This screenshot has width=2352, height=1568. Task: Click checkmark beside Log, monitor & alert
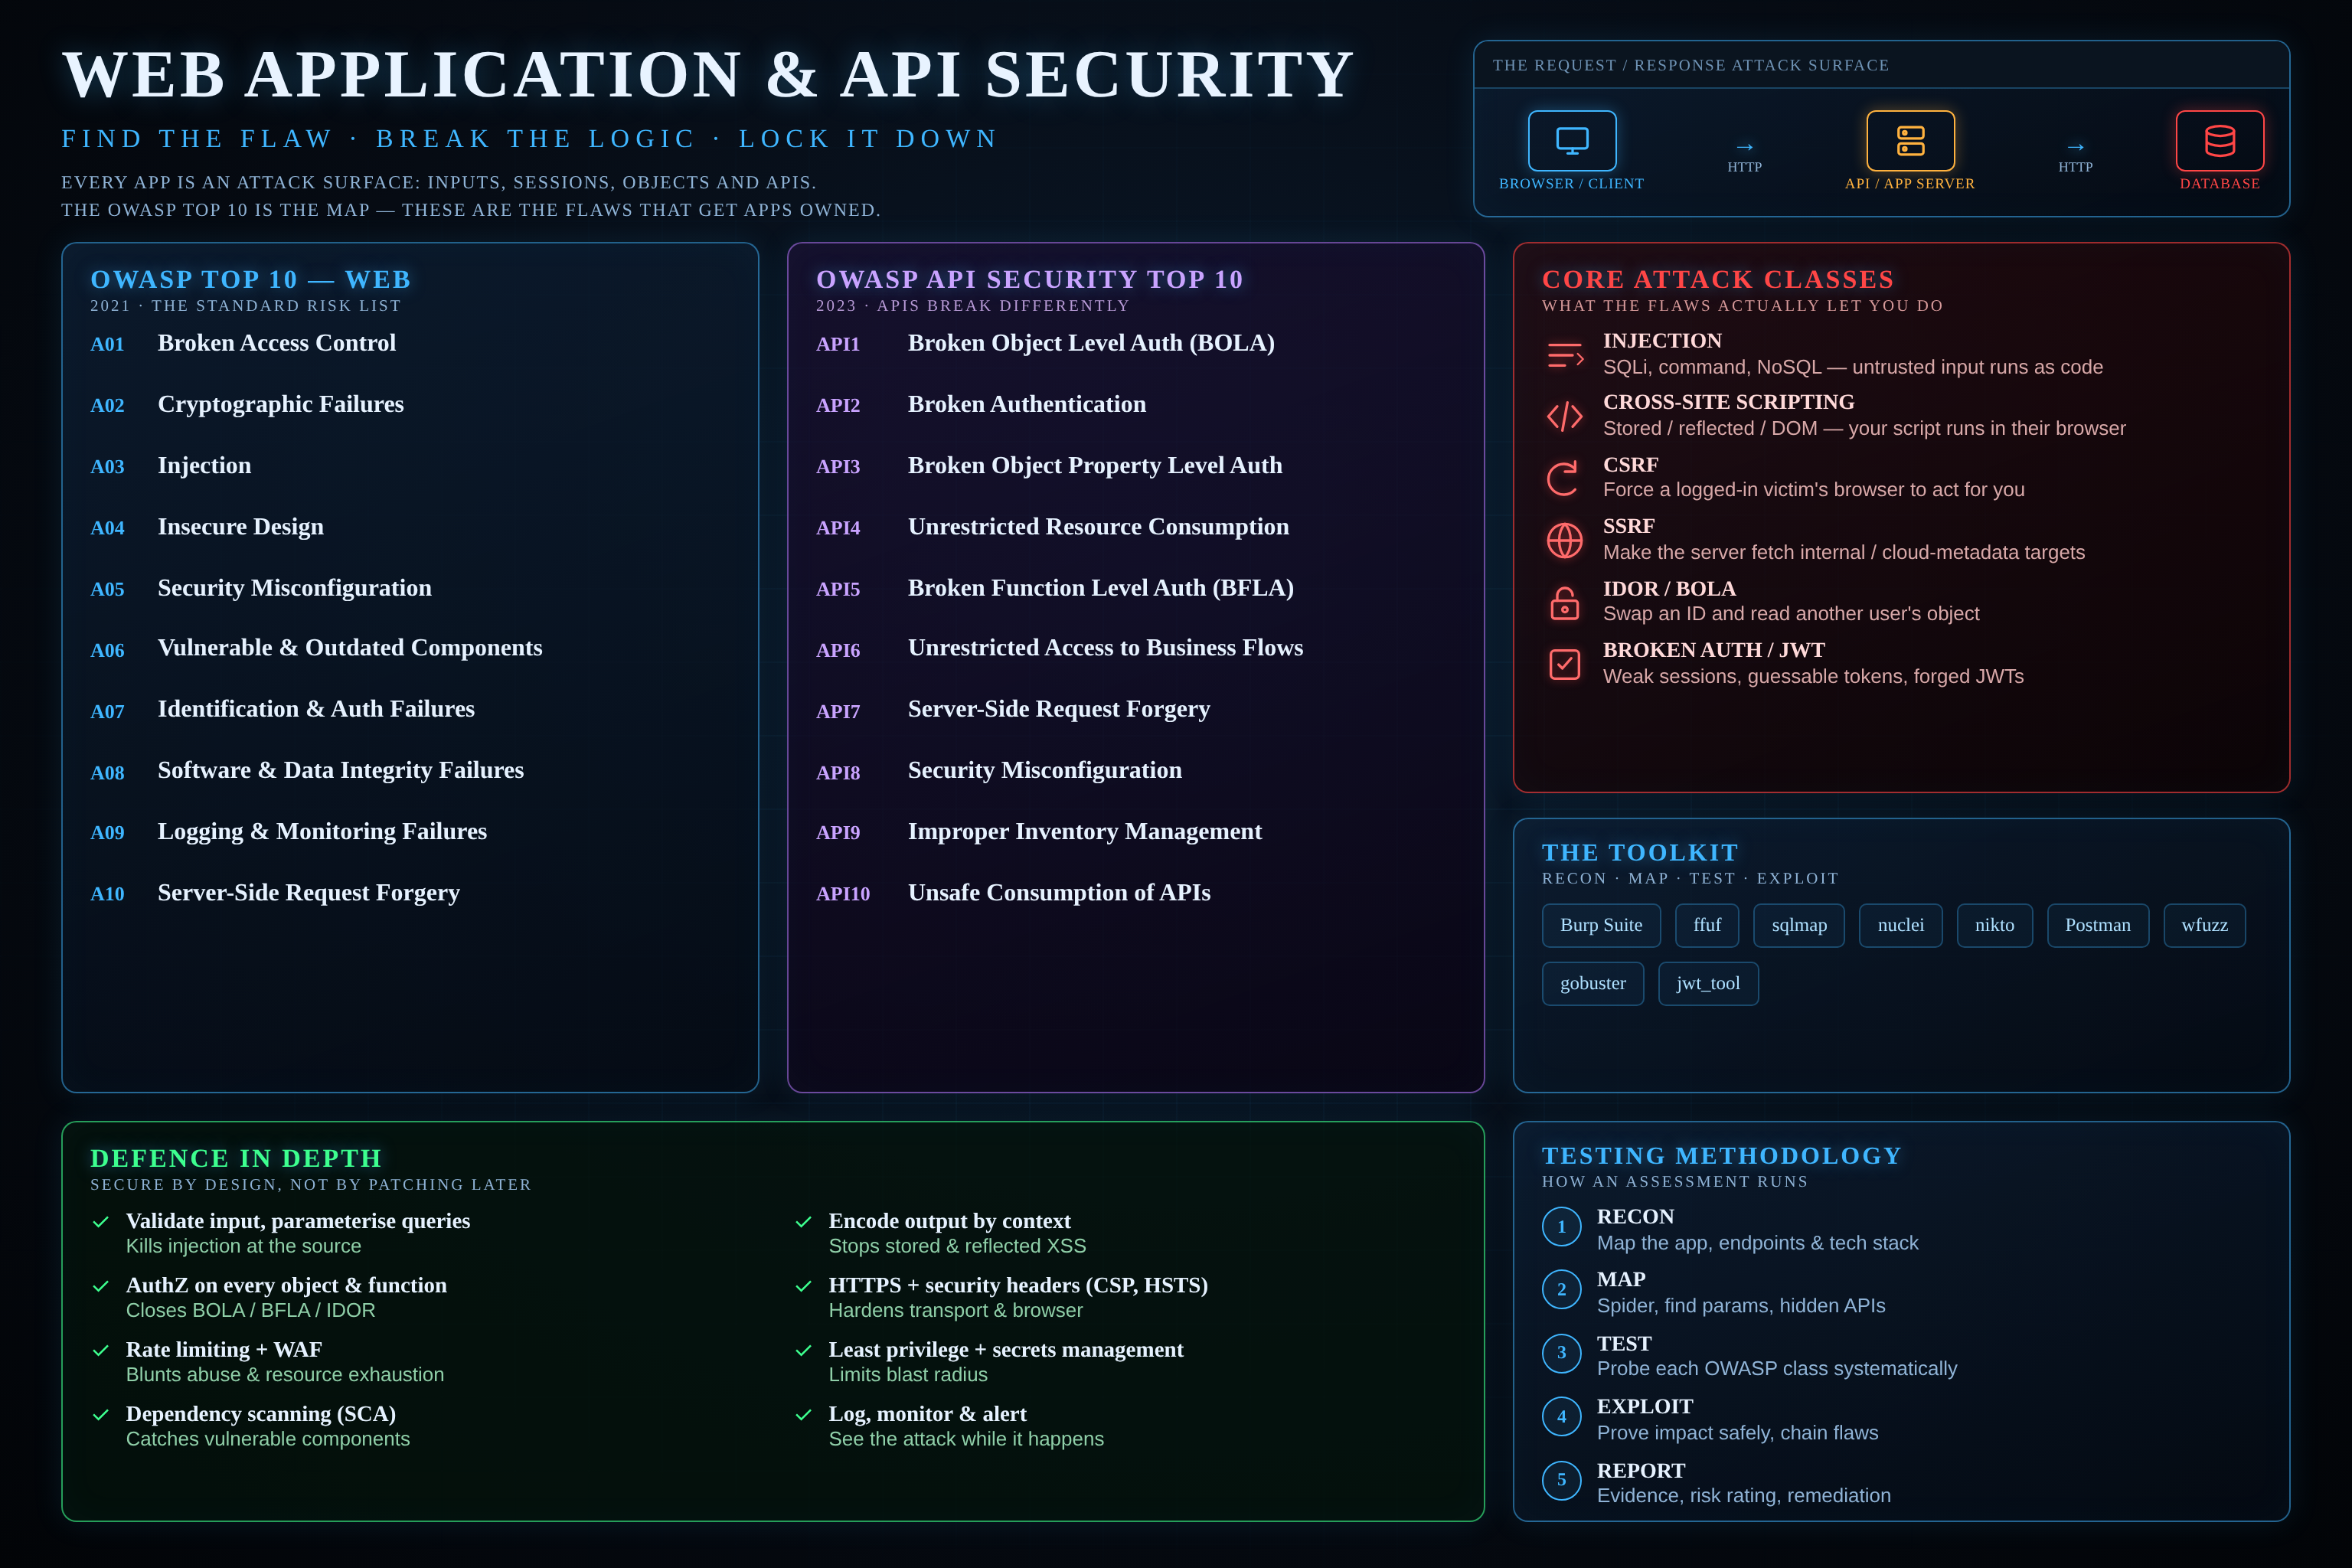click(803, 1415)
